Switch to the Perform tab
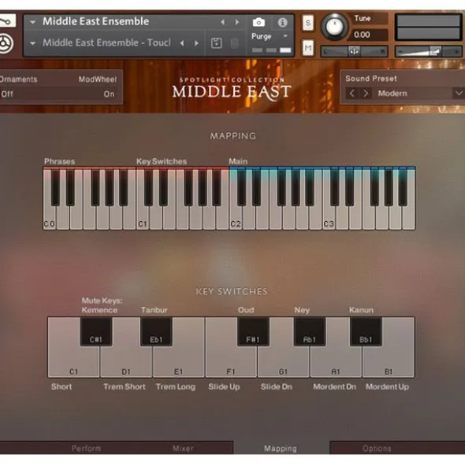465x465 pixels. [x=86, y=448]
